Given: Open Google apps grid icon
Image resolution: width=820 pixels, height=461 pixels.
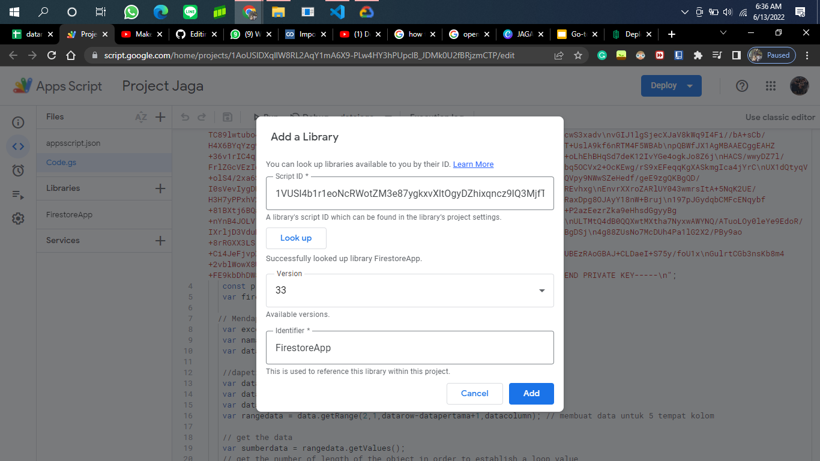Looking at the screenshot, I should (x=771, y=86).
